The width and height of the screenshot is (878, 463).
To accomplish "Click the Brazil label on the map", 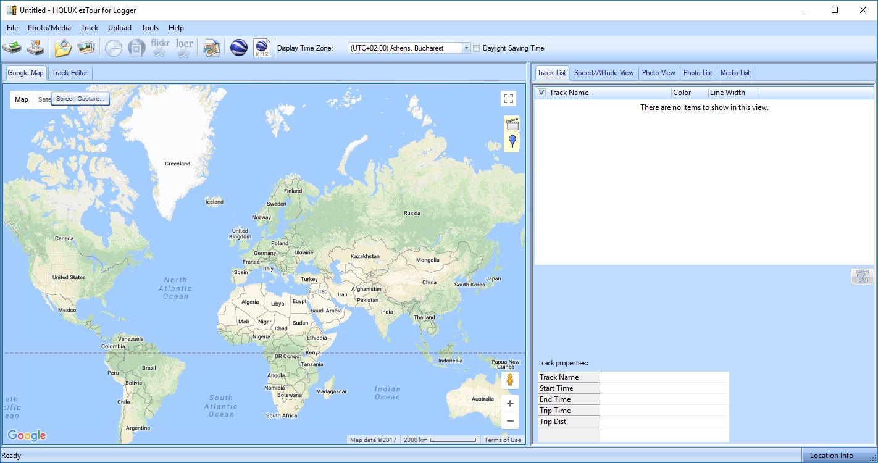I will [149, 368].
